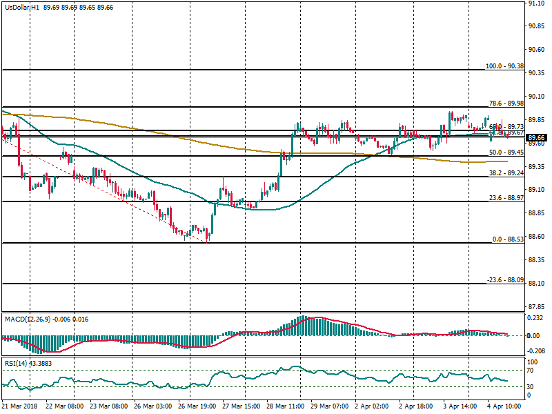Click the 50.0 - 89.45 Fibonacci label

point(506,152)
